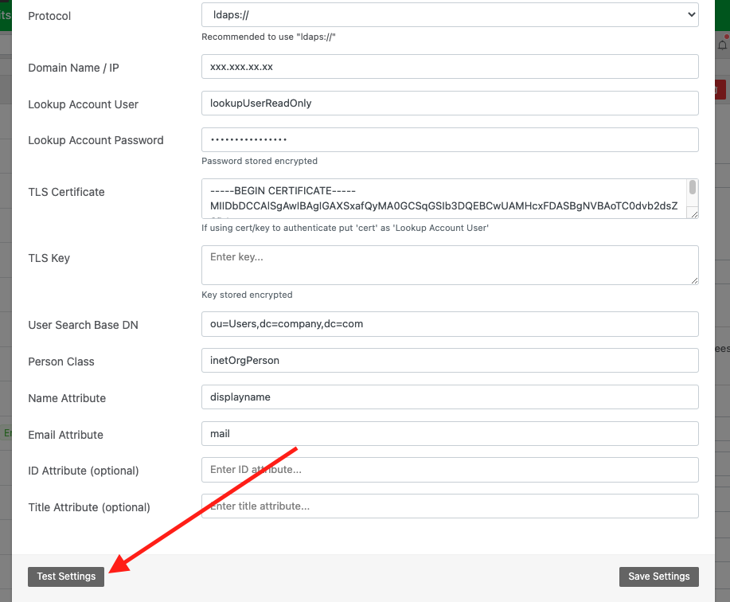Image resolution: width=730 pixels, height=602 pixels.
Task: Select ldaps:// from the Protocol dropdown
Action: 448,15
